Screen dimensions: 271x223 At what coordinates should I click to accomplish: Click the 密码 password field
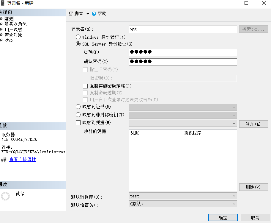click(x=183, y=52)
